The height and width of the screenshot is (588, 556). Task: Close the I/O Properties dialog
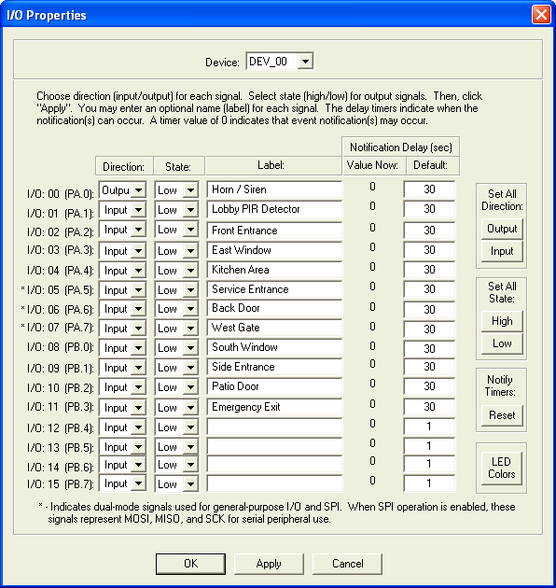541,15
